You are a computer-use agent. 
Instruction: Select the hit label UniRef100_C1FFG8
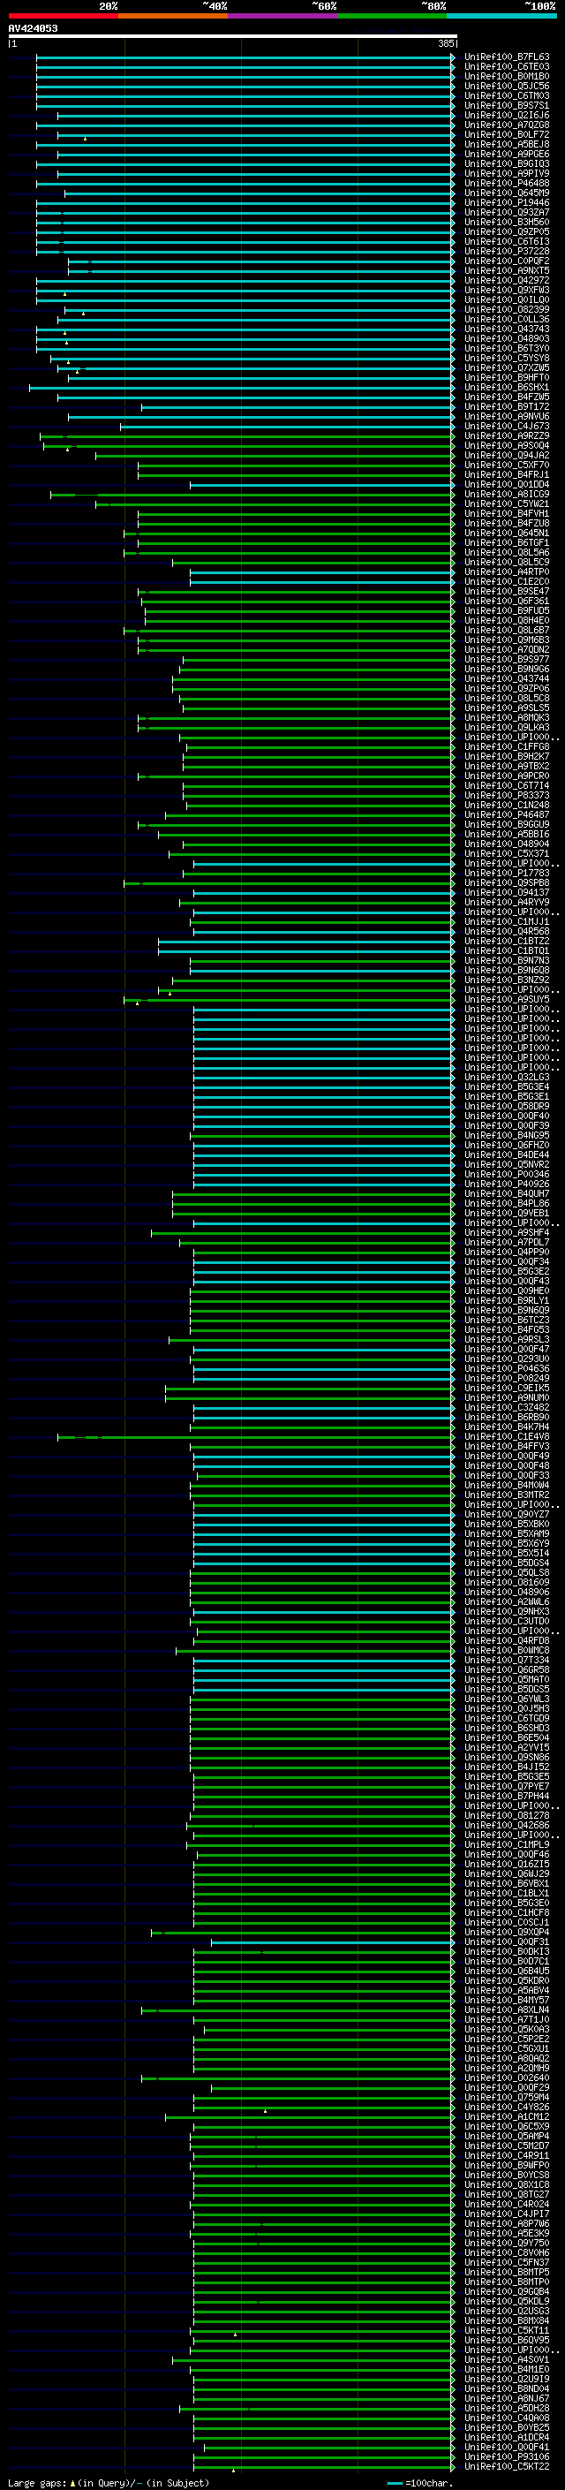(506, 746)
